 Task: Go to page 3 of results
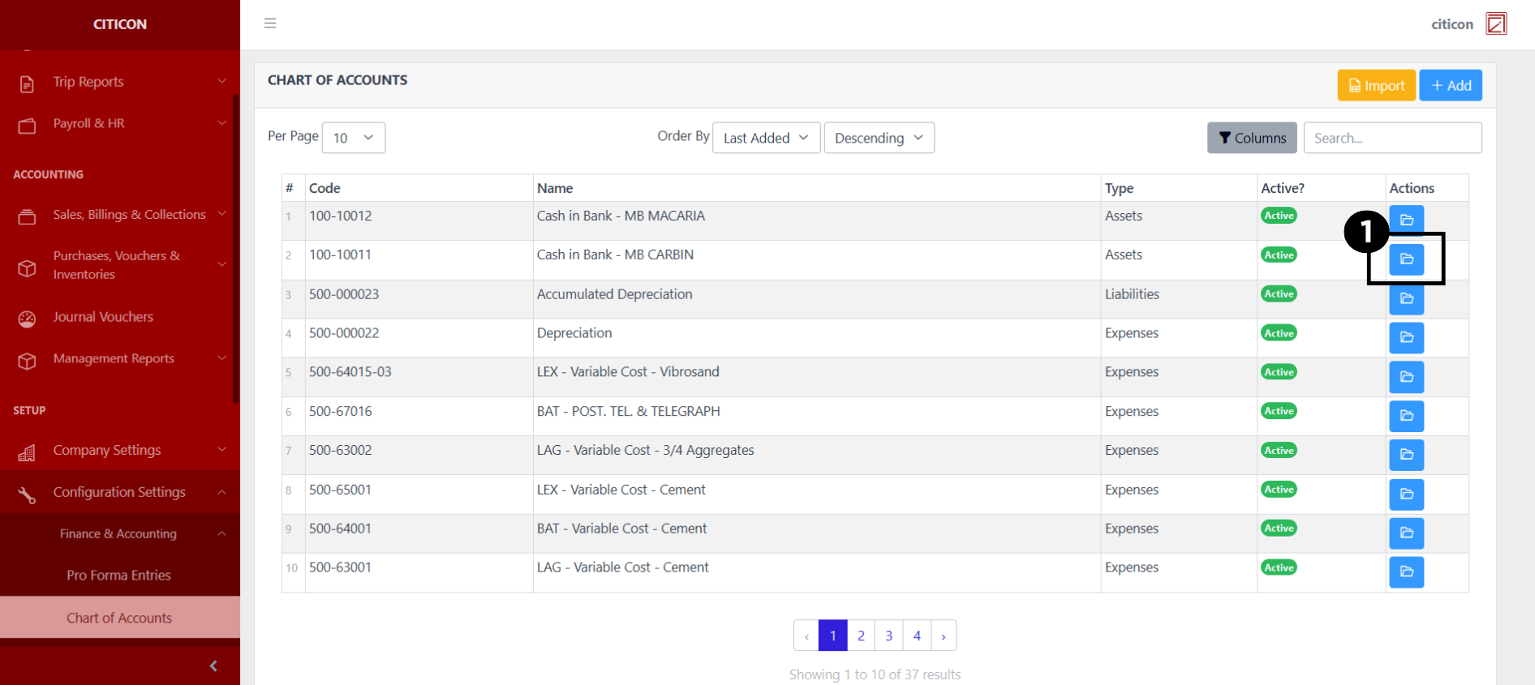click(x=888, y=636)
